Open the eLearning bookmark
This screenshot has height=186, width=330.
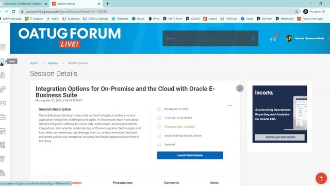point(71,19)
